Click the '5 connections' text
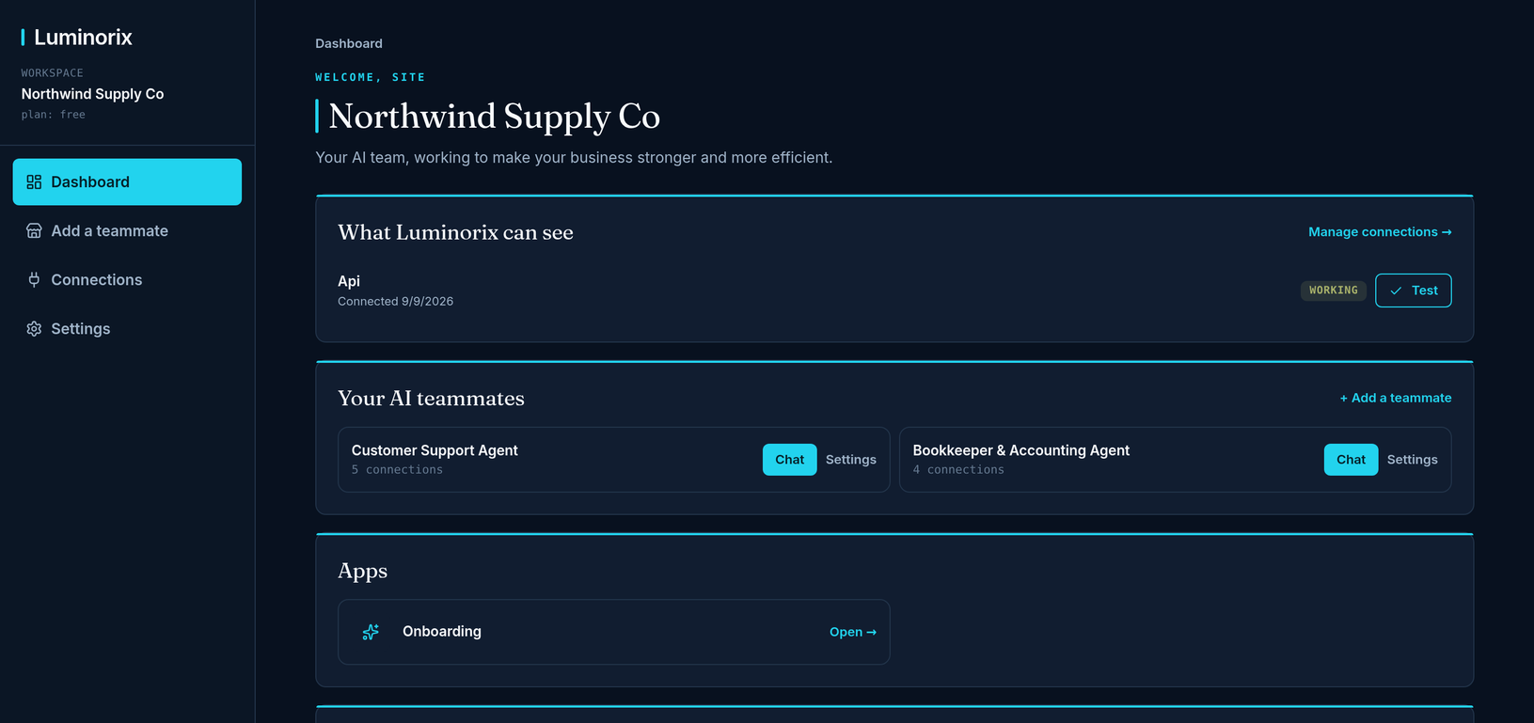The width and height of the screenshot is (1534, 723). coord(397,470)
